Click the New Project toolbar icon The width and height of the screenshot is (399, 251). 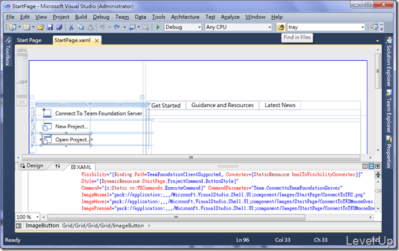[x=13, y=27]
